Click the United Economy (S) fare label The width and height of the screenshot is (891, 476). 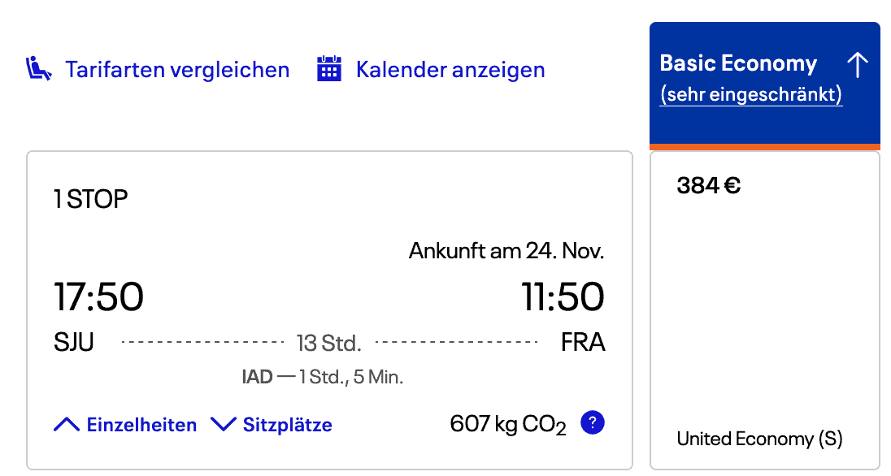[x=759, y=439]
